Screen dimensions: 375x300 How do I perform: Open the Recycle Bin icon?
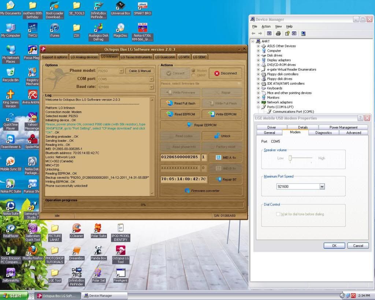click(11, 73)
